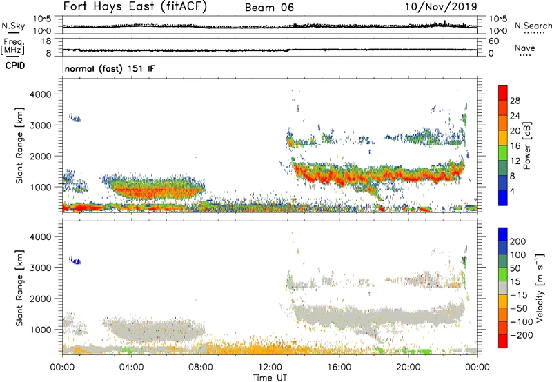The width and height of the screenshot is (552, 382).
Task: Click the '200' label on Velocity colorbar
Action: pos(518,241)
